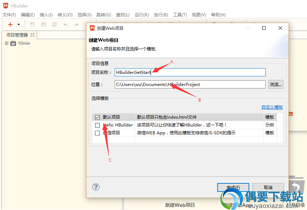Click description 默认项目只包含index.html文件
307x210 pixels.
coord(167,117)
